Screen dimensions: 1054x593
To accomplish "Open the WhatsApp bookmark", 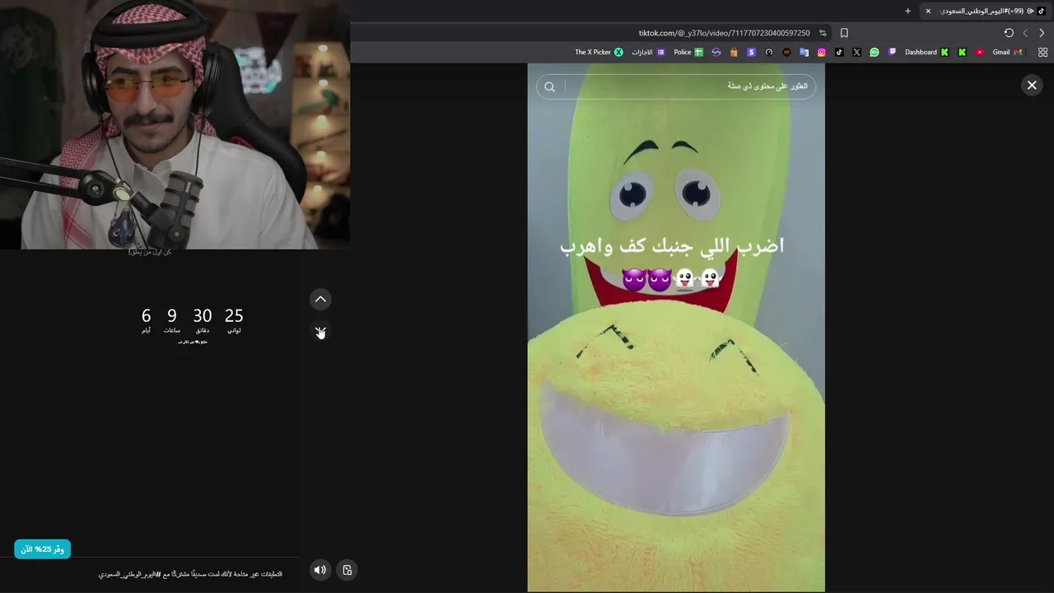I will pyautogui.click(x=874, y=52).
